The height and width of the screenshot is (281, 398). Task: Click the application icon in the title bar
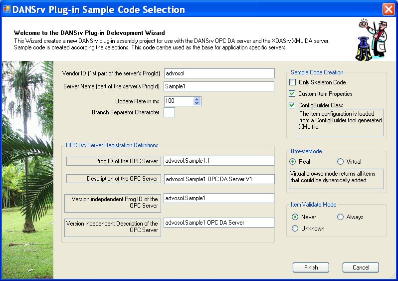(7, 9)
